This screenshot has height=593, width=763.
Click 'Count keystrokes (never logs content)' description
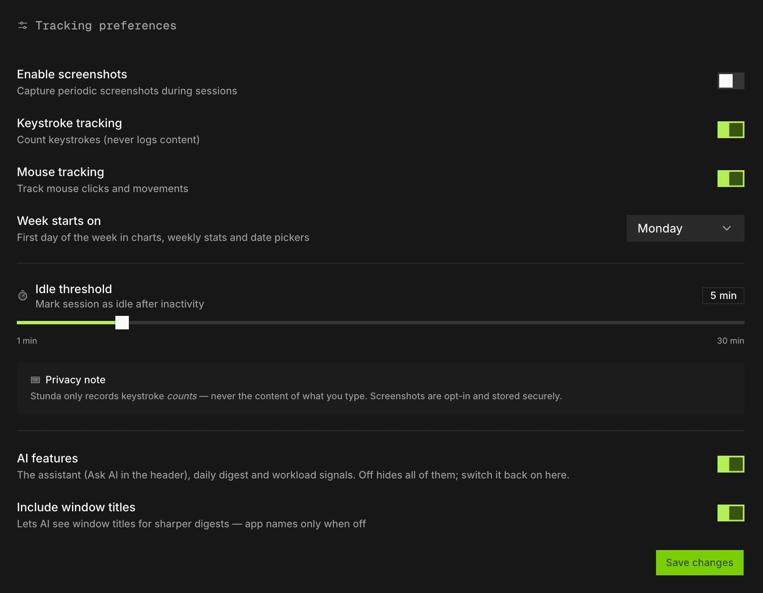tap(108, 140)
